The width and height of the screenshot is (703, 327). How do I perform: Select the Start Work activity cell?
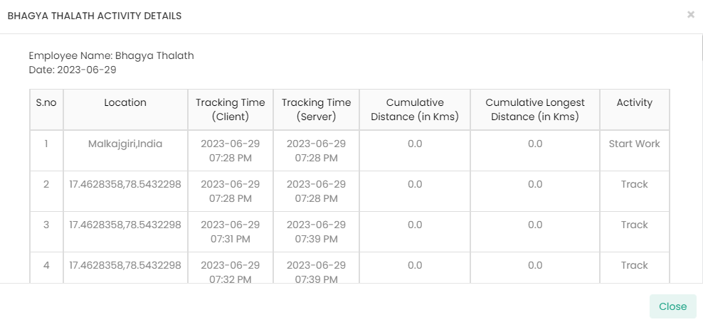pyautogui.click(x=634, y=144)
